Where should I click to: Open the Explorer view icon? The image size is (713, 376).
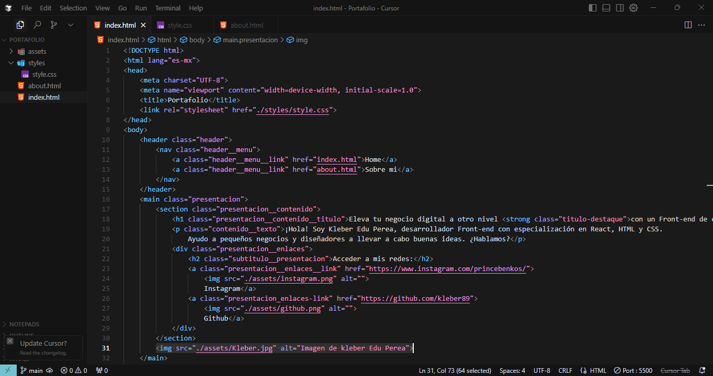click(20, 25)
